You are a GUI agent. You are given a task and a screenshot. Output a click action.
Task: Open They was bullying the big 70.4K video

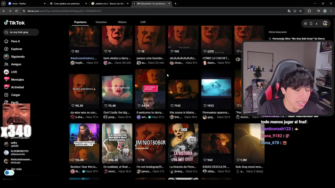tap(117, 89)
